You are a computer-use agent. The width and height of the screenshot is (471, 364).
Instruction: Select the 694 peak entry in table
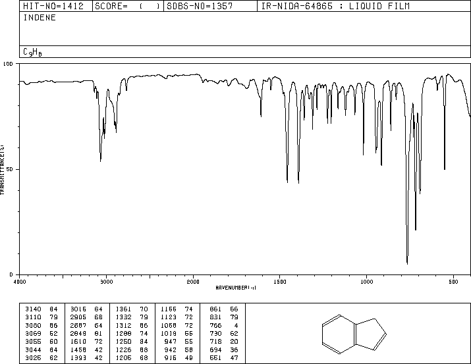224,350
